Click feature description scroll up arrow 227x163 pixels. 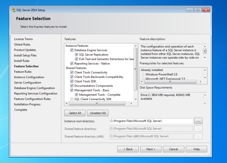point(205,47)
